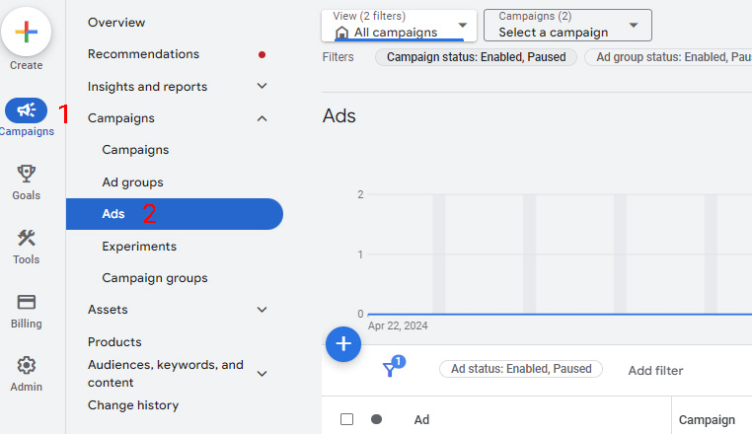Open Products in sidebar
The image size is (752, 434).
click(x=114, y=342)
